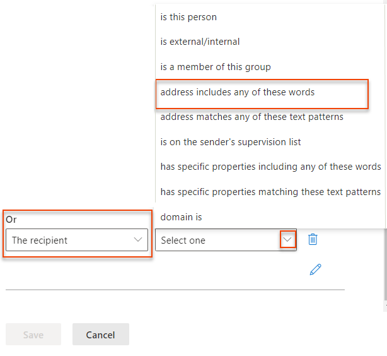Cancel the rule changes

point(101,335)
